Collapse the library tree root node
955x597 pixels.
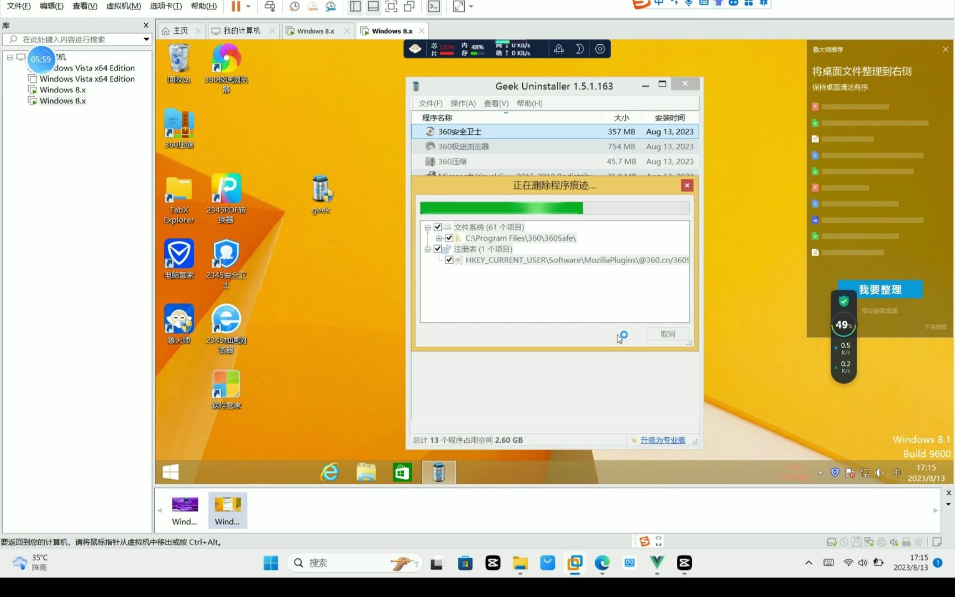(x=9, y=57)
